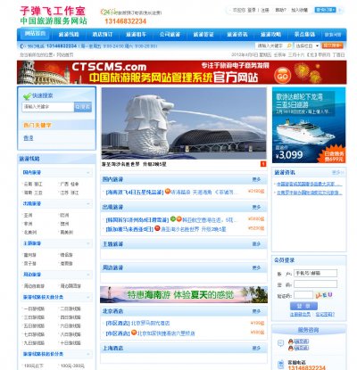The height and width of the screenshot is (370, 357).
Task: Click the blue quick-search submit button
Action: coord(83,107)
